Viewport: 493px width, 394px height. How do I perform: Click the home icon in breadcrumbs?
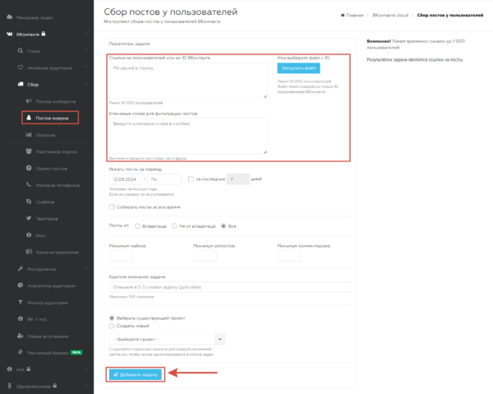(x=343, y=15)
